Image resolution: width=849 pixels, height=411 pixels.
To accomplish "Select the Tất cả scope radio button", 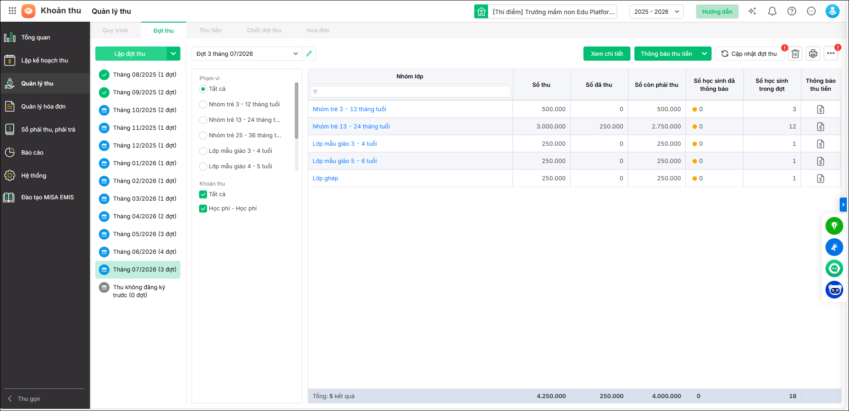I will [203, 89].
